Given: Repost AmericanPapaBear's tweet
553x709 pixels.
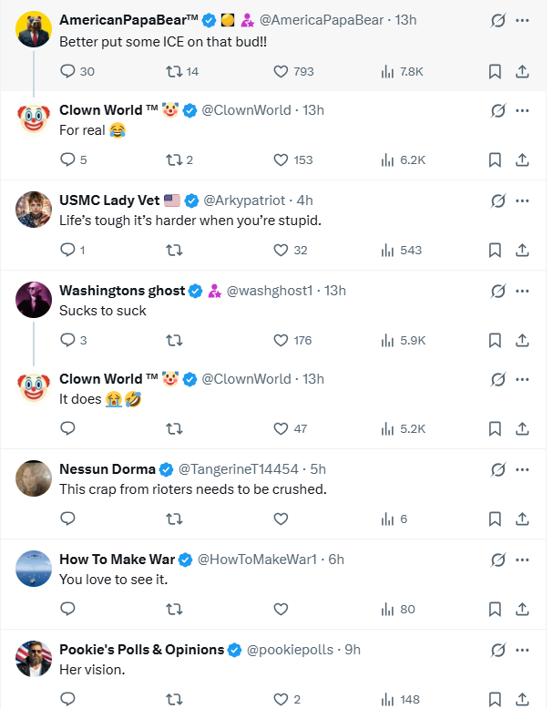Looking at the screenshot, I should coord(174,71).
